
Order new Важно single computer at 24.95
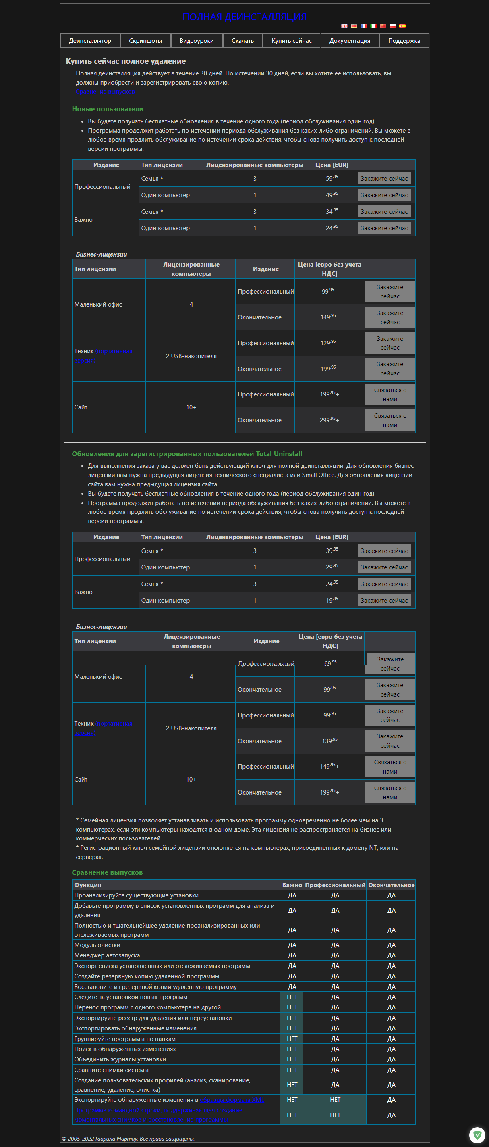[x=384, y=228]
